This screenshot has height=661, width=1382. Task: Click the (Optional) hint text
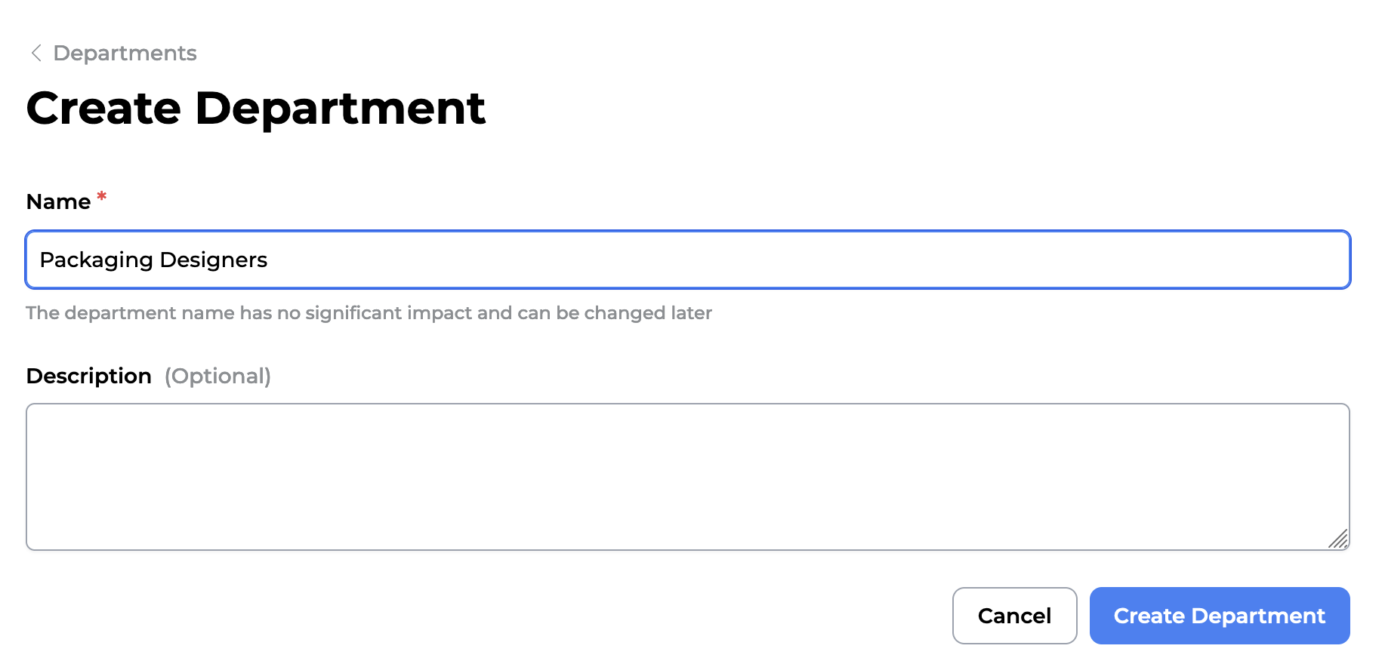(217, 376)
